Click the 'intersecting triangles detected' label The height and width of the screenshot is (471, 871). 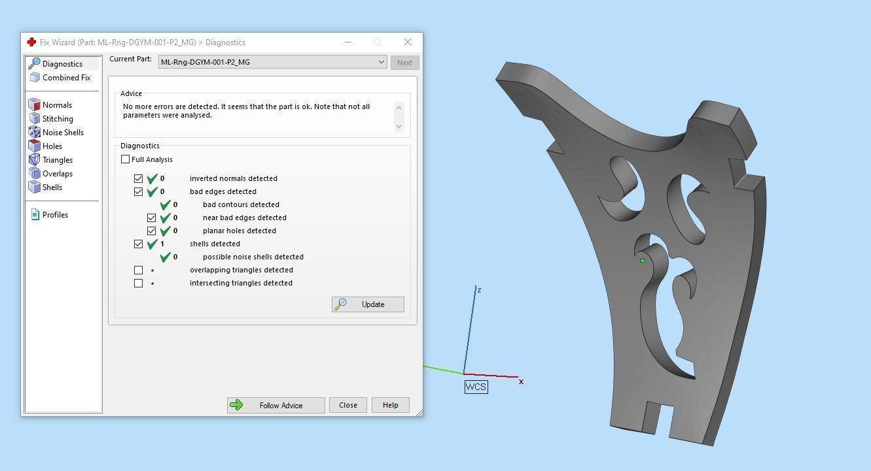pyautogui.click(x=241, y=283)
